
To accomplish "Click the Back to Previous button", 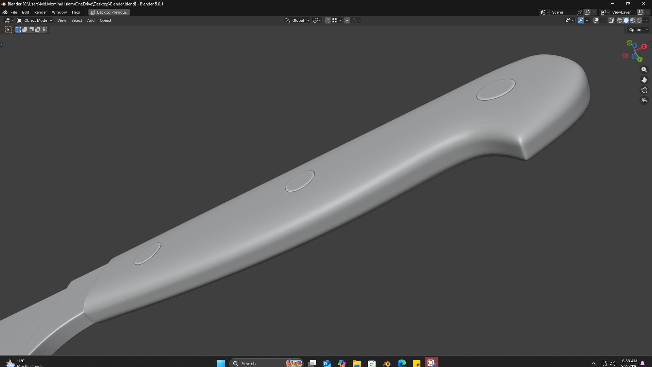I will (109, 12).
